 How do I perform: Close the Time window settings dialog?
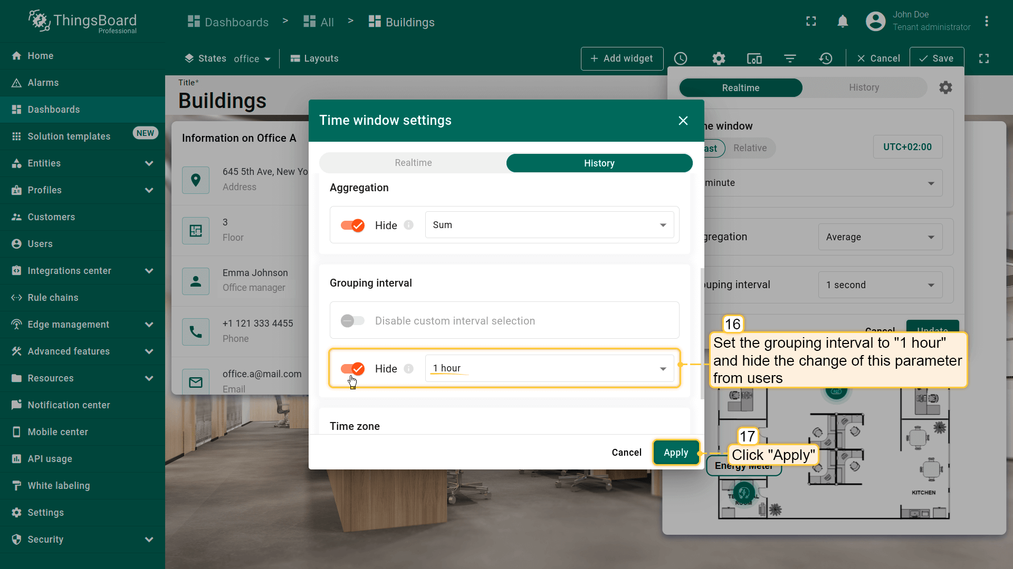pyautogui.click(x=683, y=121)
